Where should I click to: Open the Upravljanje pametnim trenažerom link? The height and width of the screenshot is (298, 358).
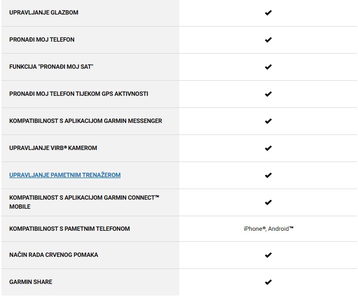pos(65,175)
